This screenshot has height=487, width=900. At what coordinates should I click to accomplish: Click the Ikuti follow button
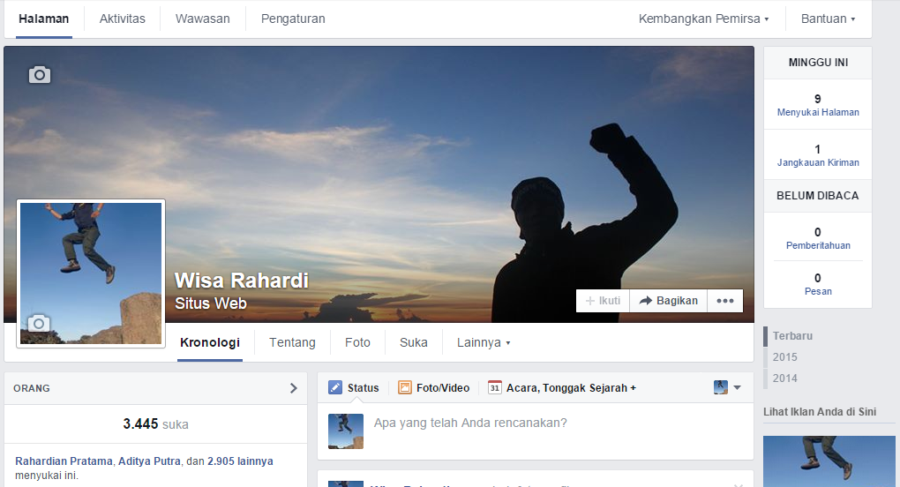coord(603,301)
